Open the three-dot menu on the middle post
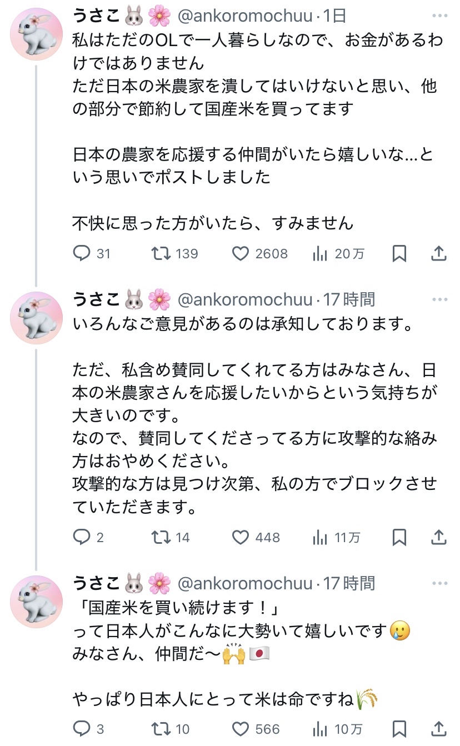The width and height of the screenshot is (460, 746). [x=439, y=300]
